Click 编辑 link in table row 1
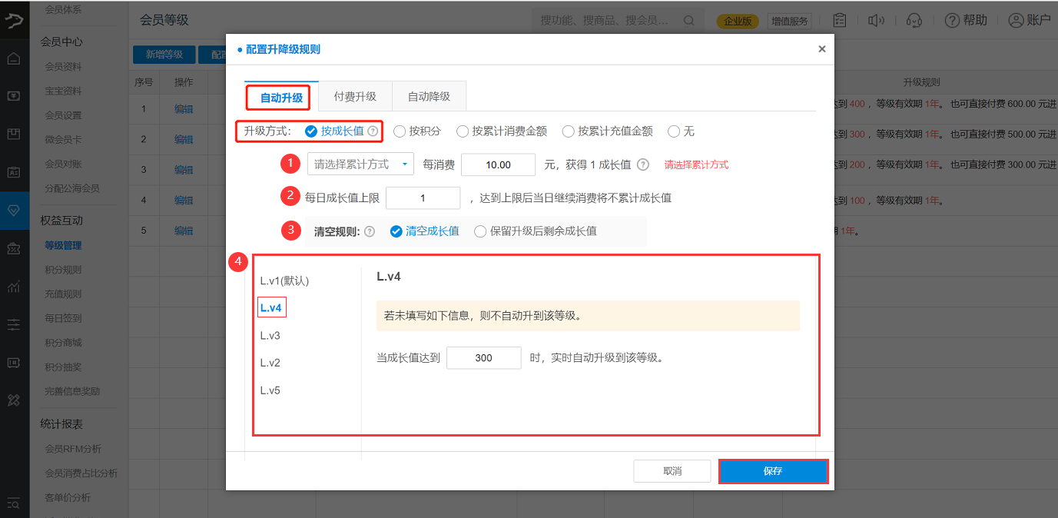The height and width of the screenshot is (518, 1058). click(x=184, y=109)
